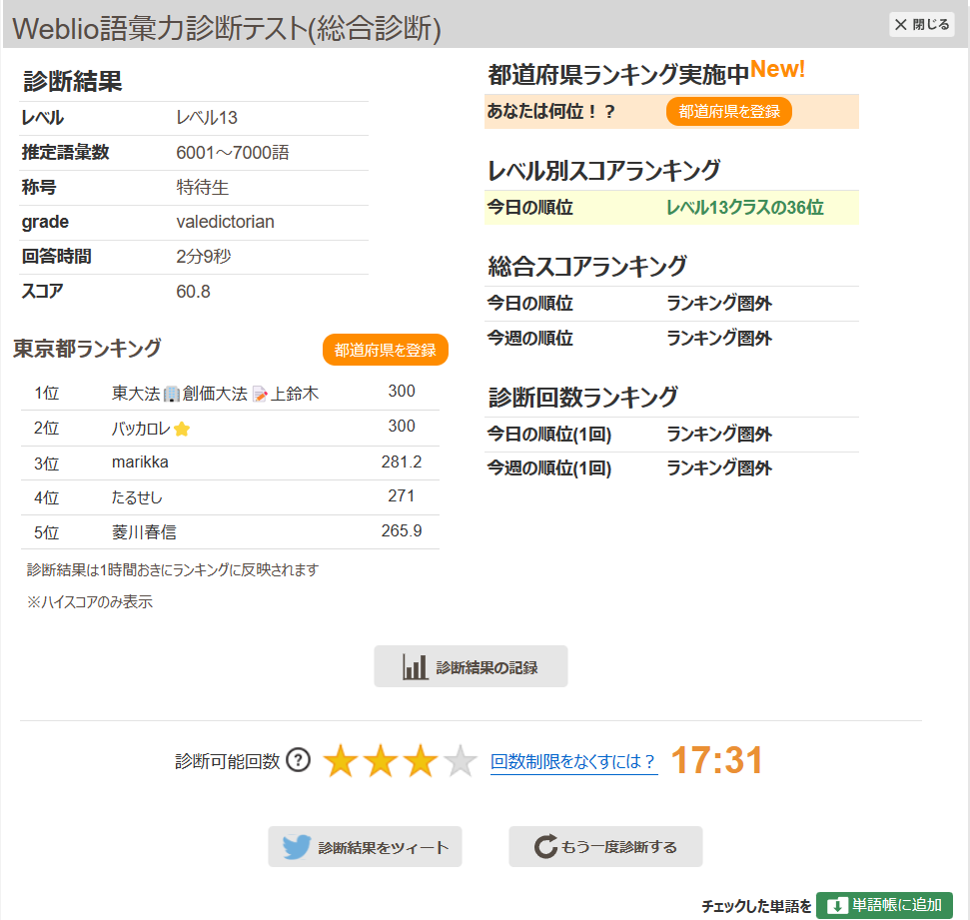Viewport: 970px width, 920px height.
Task: Click score 265.9 in ranking
Action: pos(402,530)
